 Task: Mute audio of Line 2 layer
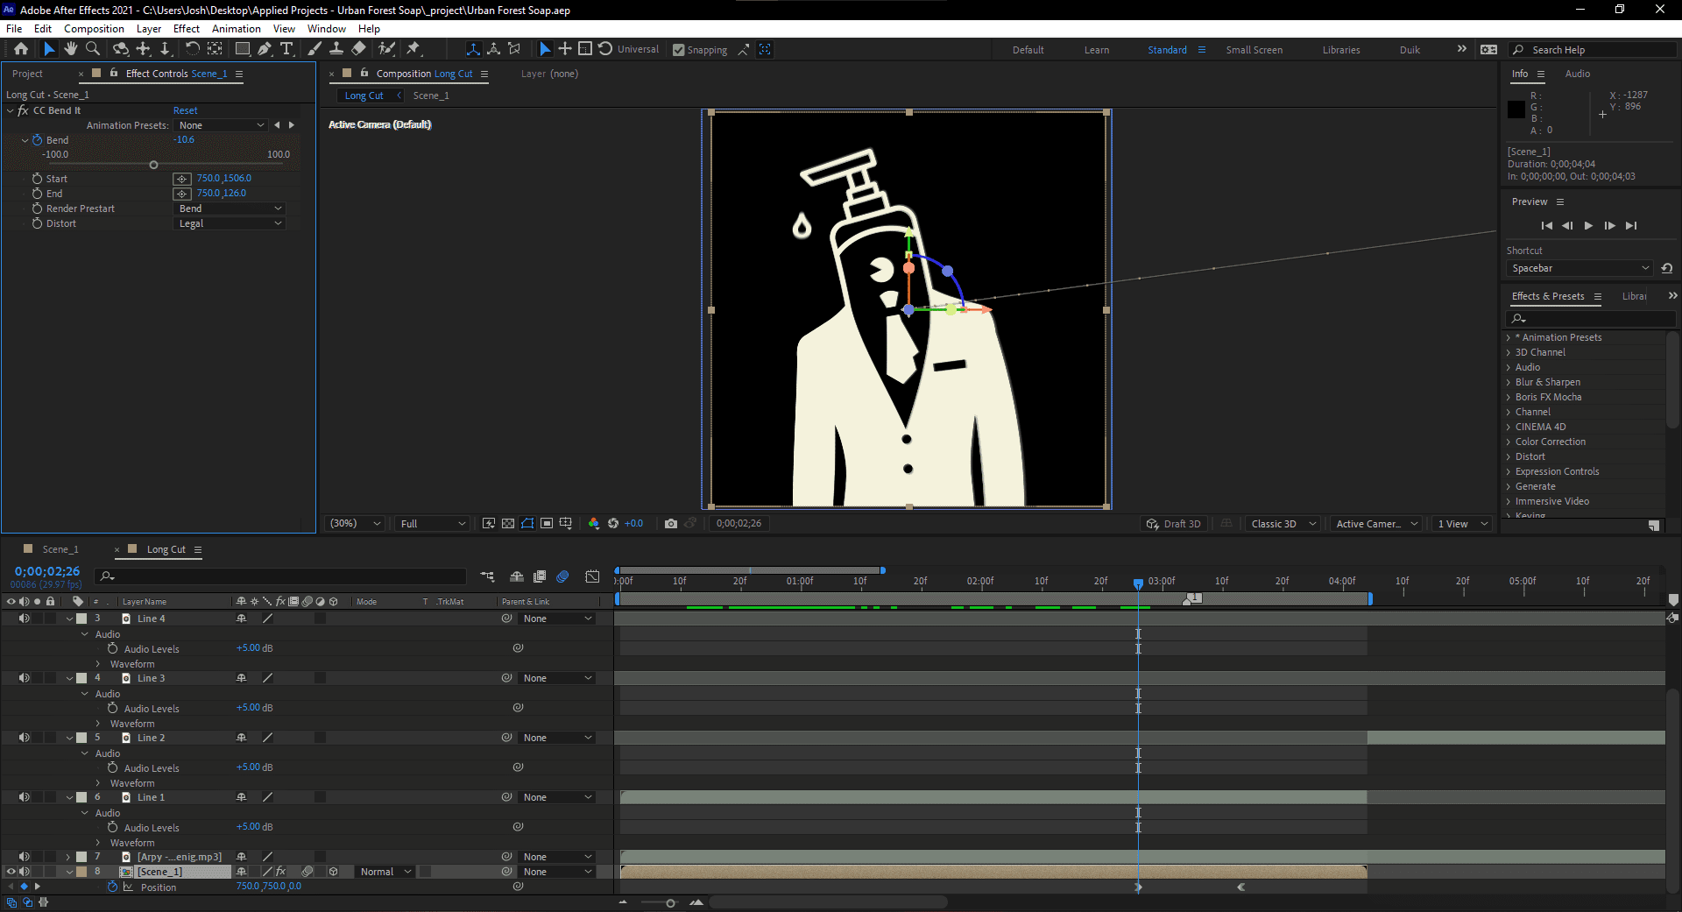coord(24,738)
